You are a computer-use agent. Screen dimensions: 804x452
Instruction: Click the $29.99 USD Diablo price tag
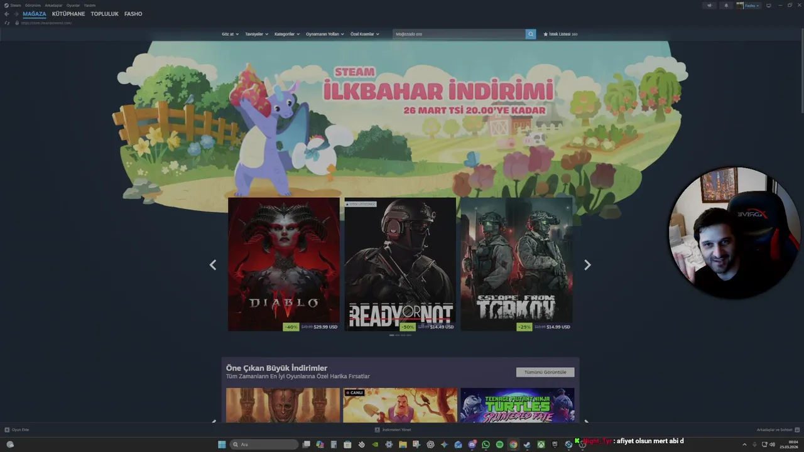point(325,327)
